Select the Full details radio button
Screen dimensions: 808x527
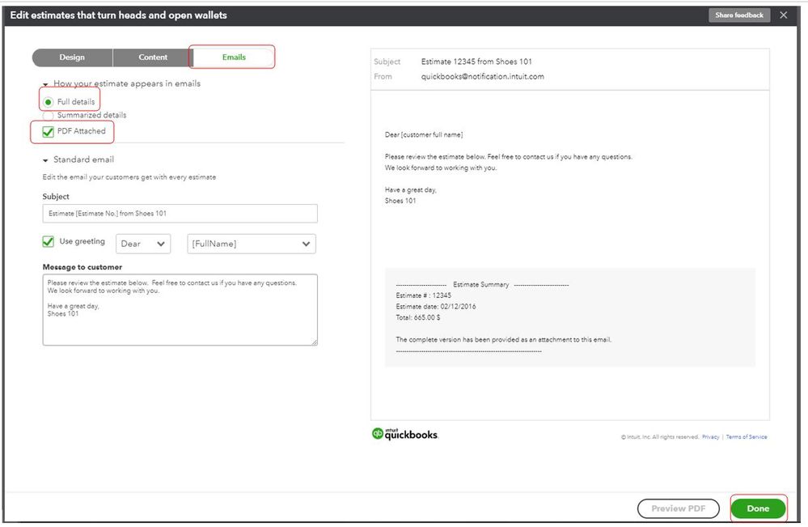tap(48, 102)
